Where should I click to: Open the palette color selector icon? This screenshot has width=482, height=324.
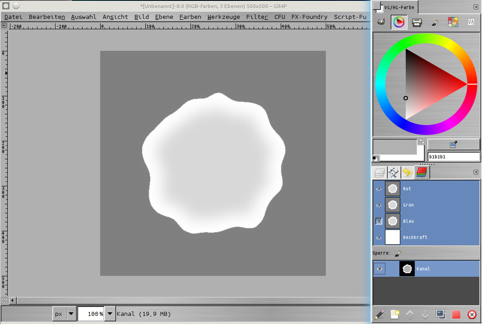pyautogui.click(x=453, y=22)
